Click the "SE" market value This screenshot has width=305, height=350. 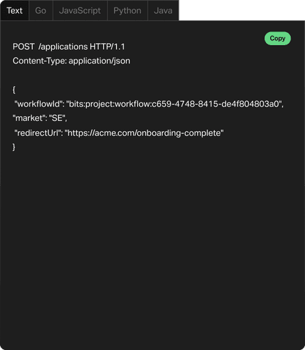coord(57,118)
